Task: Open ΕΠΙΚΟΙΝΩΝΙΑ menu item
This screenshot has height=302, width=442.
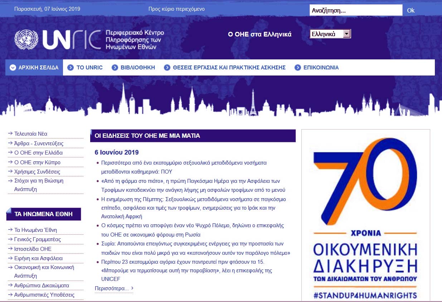Action: point(316,67)
